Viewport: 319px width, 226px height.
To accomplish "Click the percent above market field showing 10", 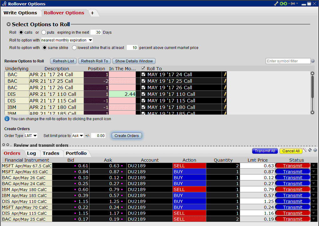I will coord(132,48).
